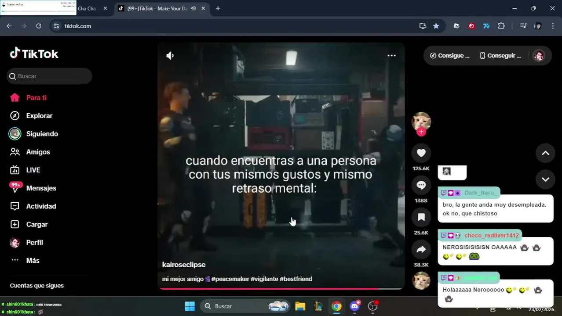Like the video with the heart icon

click(x=421, y=153)
